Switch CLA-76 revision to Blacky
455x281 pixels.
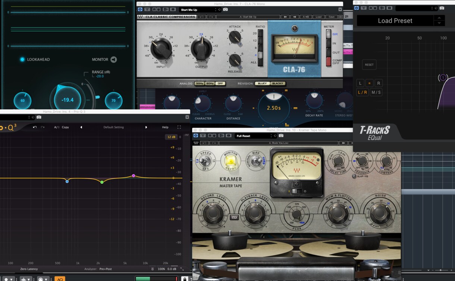277,84
